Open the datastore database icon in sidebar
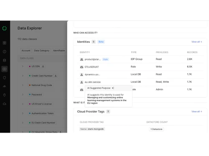This screenshot has width=209, height=156. tap(5, 60)
